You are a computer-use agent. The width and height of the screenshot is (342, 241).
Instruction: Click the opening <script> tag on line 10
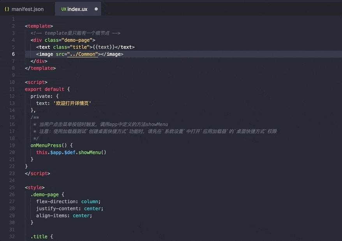tap(36, 82)
